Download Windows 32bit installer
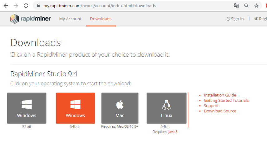The width and height of the screenshot is (267, 146). 27,108
